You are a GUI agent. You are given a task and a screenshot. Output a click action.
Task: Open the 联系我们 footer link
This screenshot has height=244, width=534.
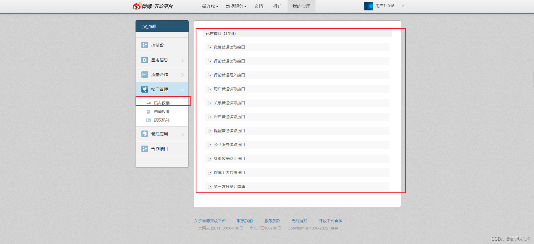coord(245,221)
